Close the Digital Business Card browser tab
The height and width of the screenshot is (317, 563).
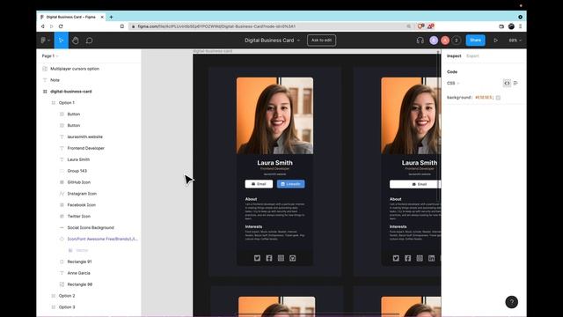[x=102, y=17]
